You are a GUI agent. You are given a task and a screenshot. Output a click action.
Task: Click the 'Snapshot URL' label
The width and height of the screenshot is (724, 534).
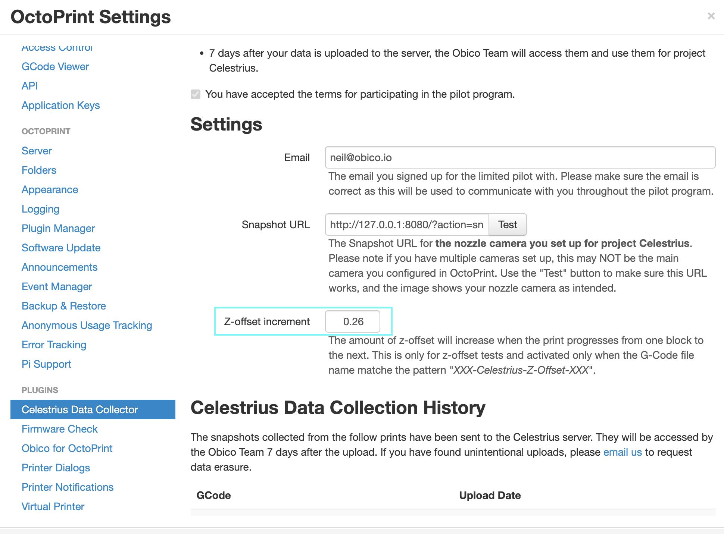pos(276,224)
